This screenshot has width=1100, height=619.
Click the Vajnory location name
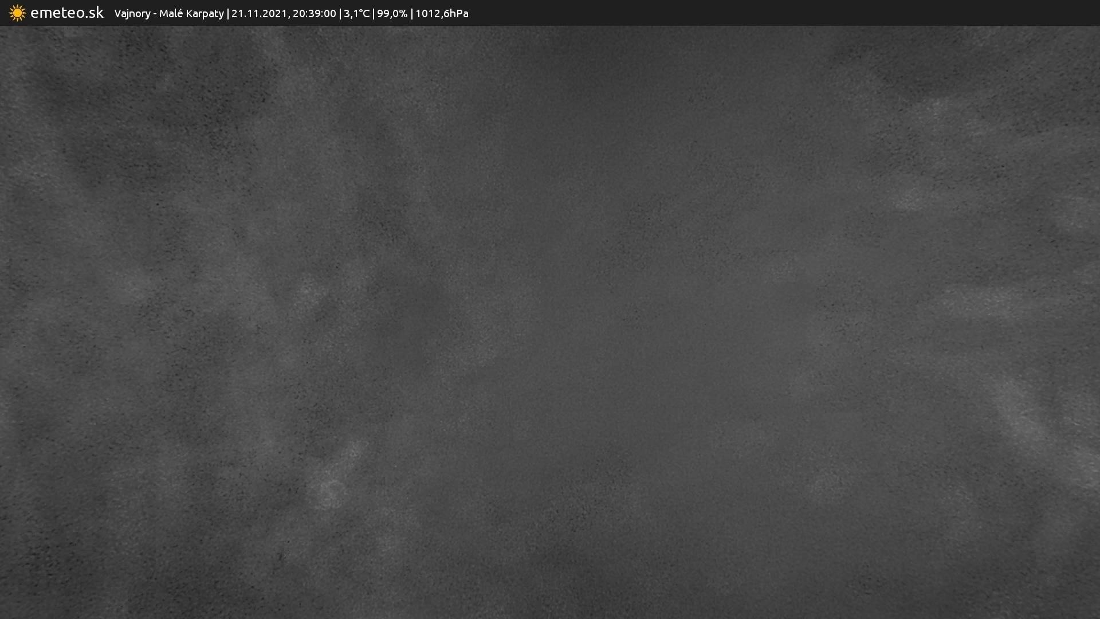[132, 14]
